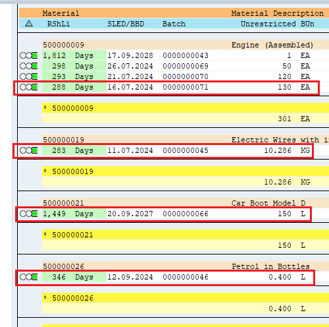The width and height of the screenshot is (329, 327).
Task: Click the Unrestricted quantity 10.286 KG cell
Action: click(x=287, y=150)
